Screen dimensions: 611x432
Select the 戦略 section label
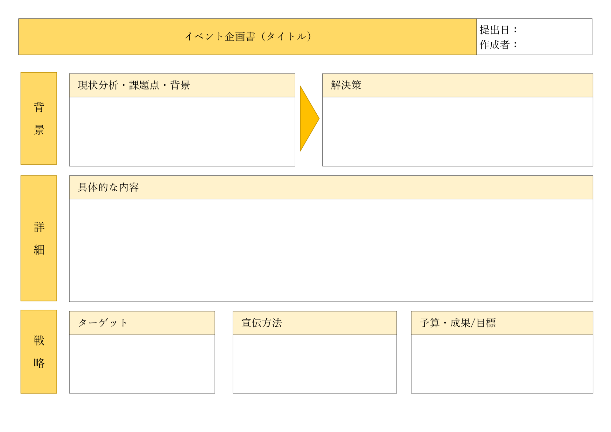(x=38, y=352)
